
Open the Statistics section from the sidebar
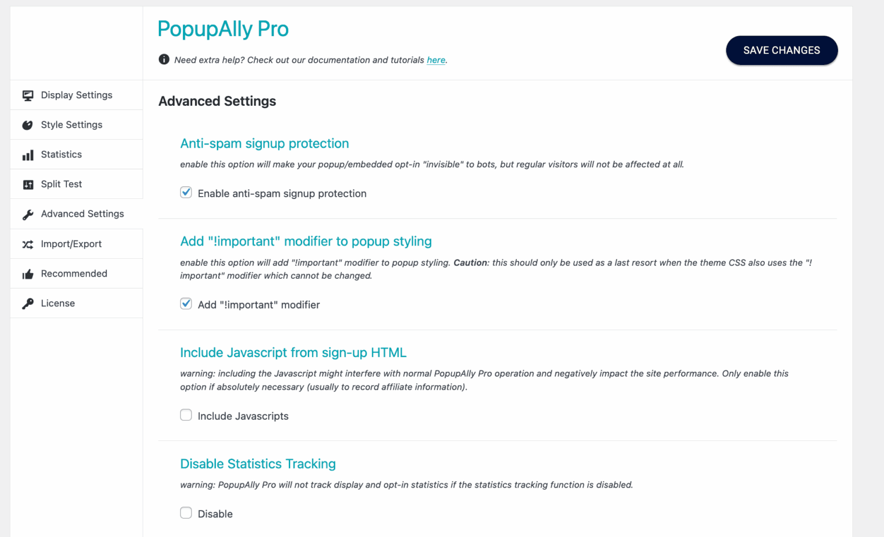point(62,154)
